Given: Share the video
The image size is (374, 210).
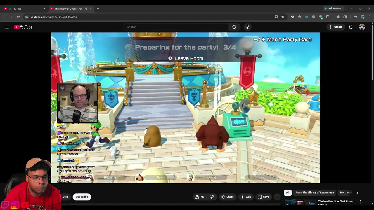Looking at the screenshot, I should pyautogui.click(x=227, y=197).
